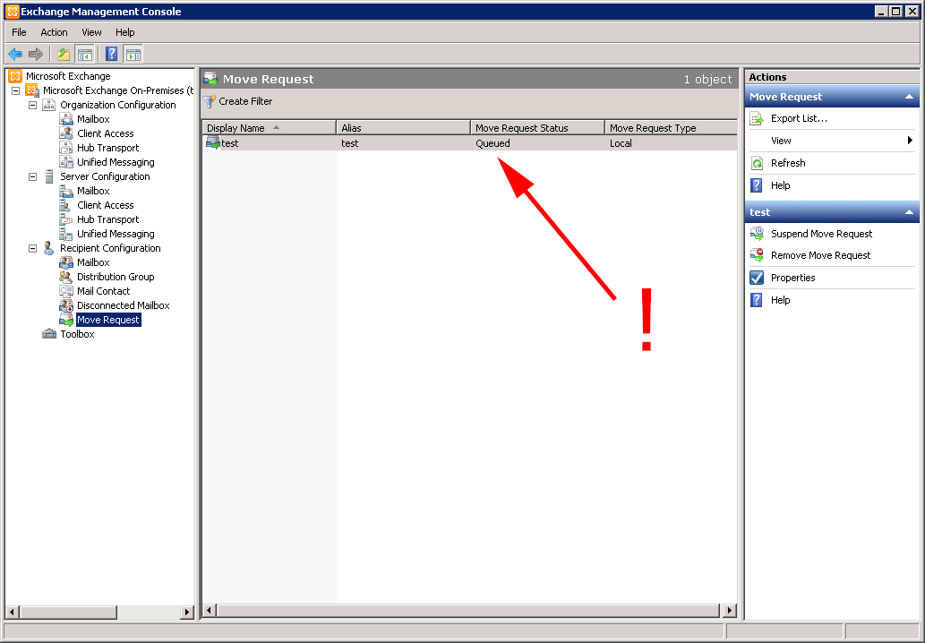The height and width of the screenshot is (643, 925).
Task: Click the Server Configuration server icon
Action: click(49, 176)
